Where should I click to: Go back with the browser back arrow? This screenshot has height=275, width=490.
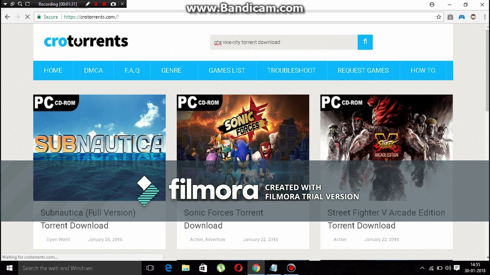coord(7,17)
